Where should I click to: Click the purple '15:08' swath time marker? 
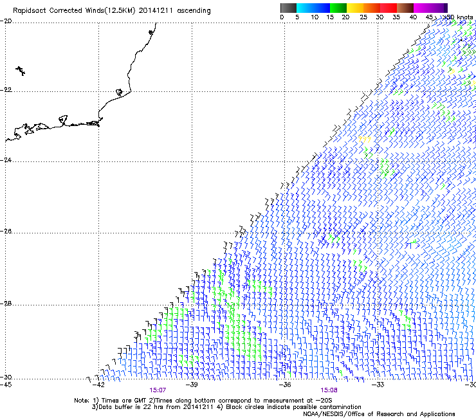[x=329, y=390]
